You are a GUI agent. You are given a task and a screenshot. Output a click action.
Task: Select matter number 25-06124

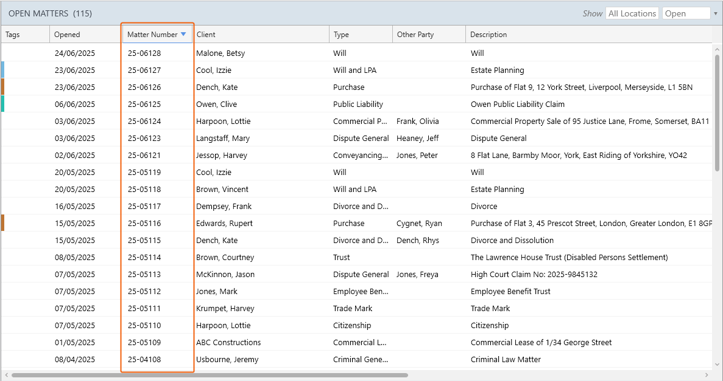(144, 121)
